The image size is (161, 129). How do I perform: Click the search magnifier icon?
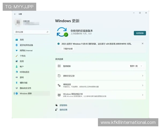pos(47,32)
